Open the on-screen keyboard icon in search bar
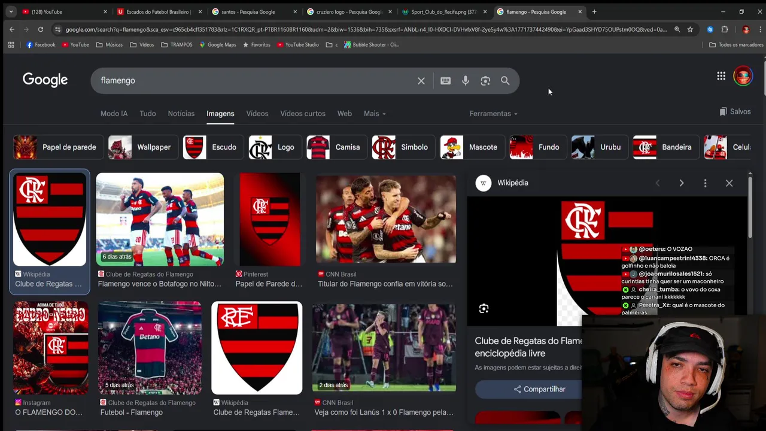The height and width of the screenshot is (431, 766). 445,81
